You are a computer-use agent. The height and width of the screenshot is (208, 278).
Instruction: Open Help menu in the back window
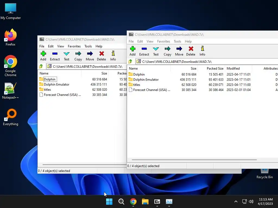coord(99,46)
